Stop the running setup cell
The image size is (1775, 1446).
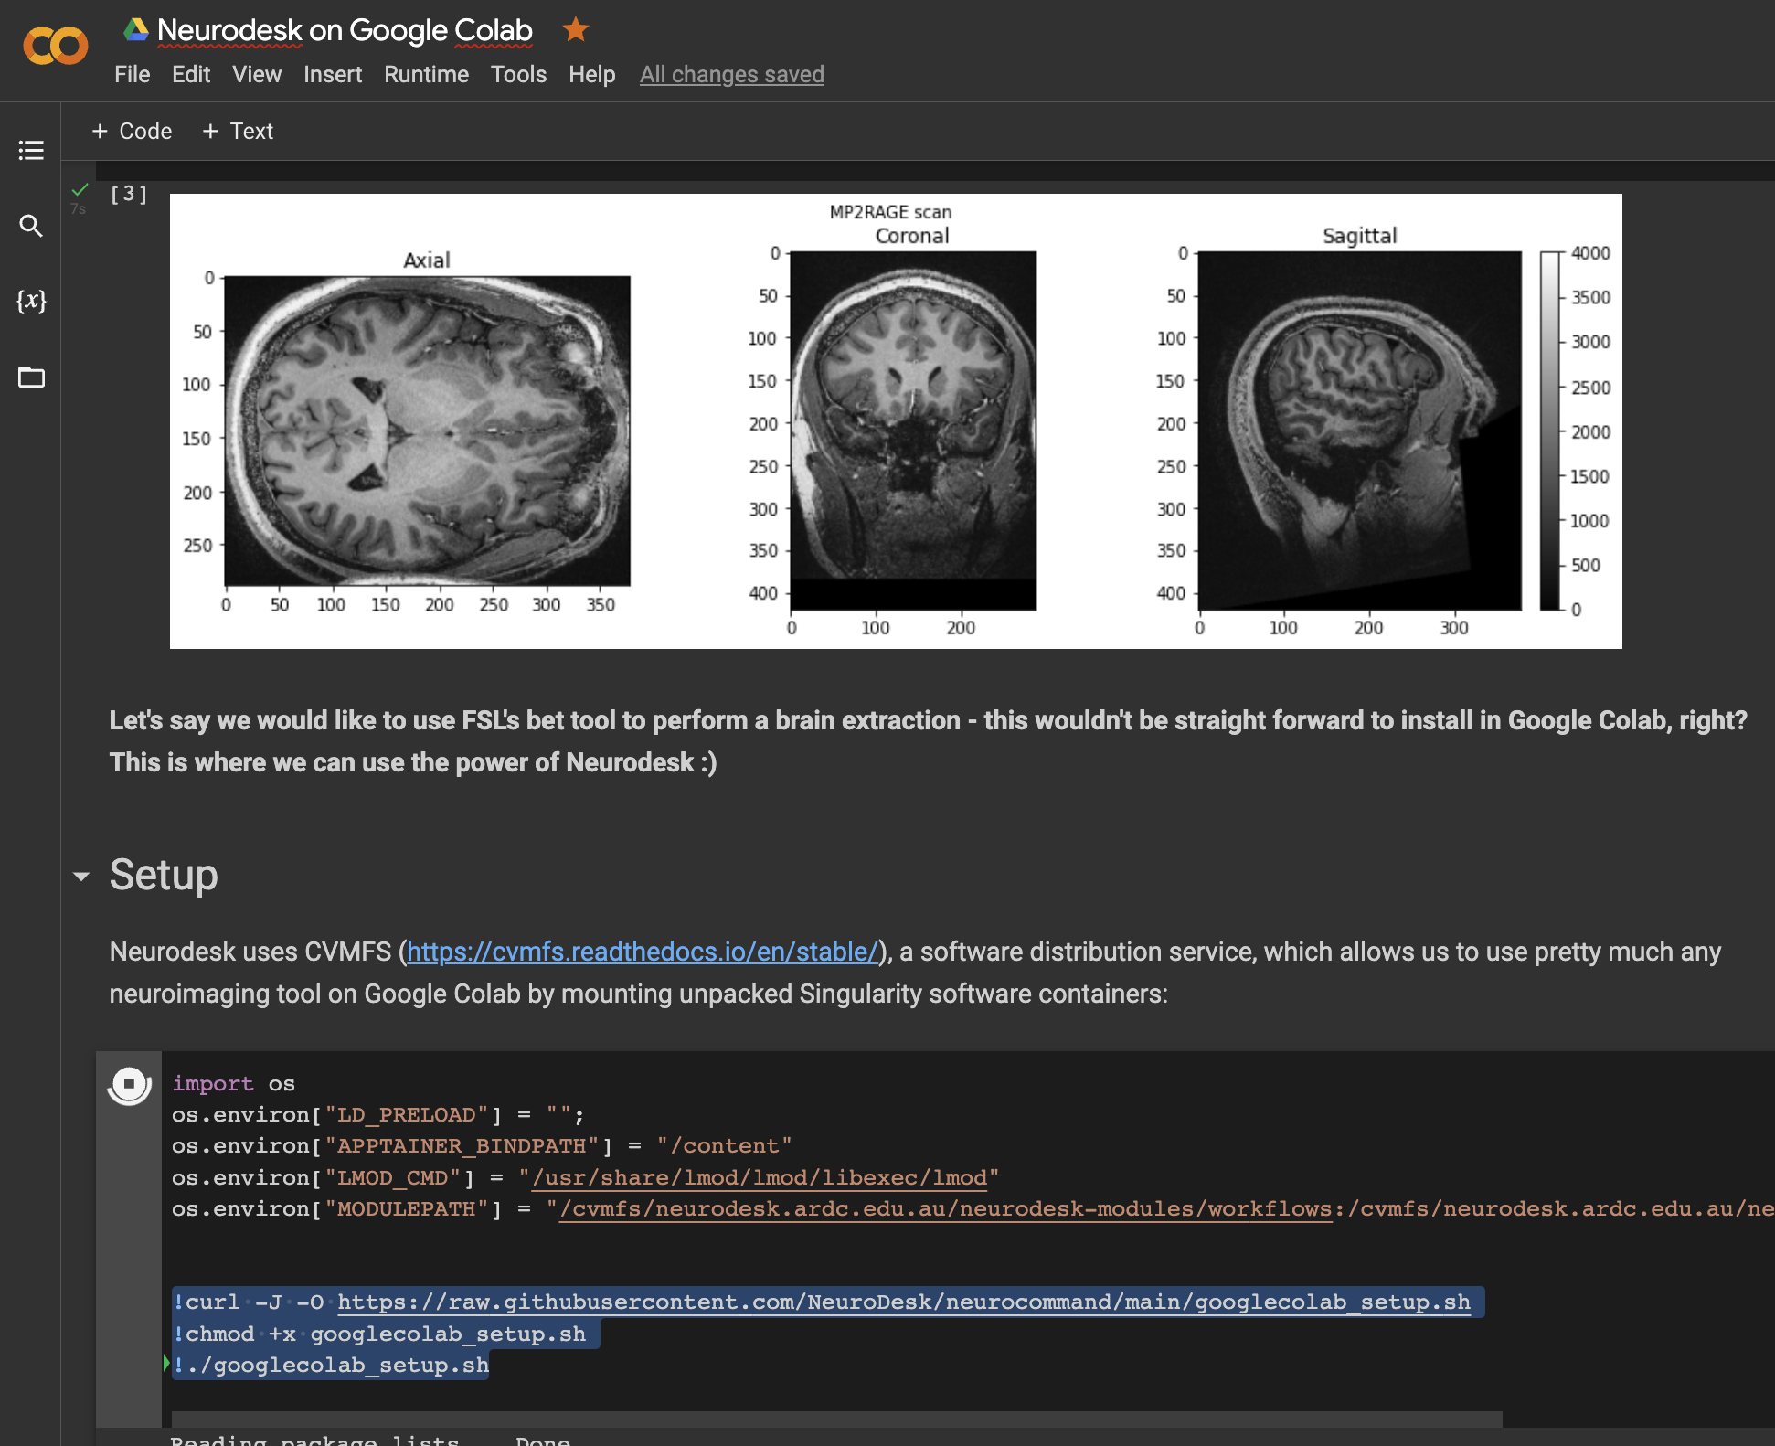click(x=130, y=1085)
